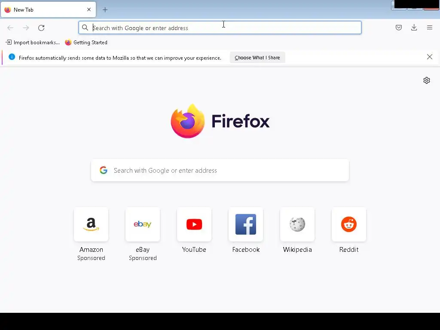Click Google G icon in search box

click(x=104, y=170)
